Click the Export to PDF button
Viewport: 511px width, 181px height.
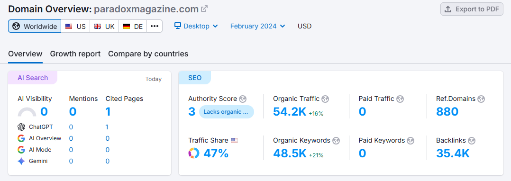coord(472,9)
